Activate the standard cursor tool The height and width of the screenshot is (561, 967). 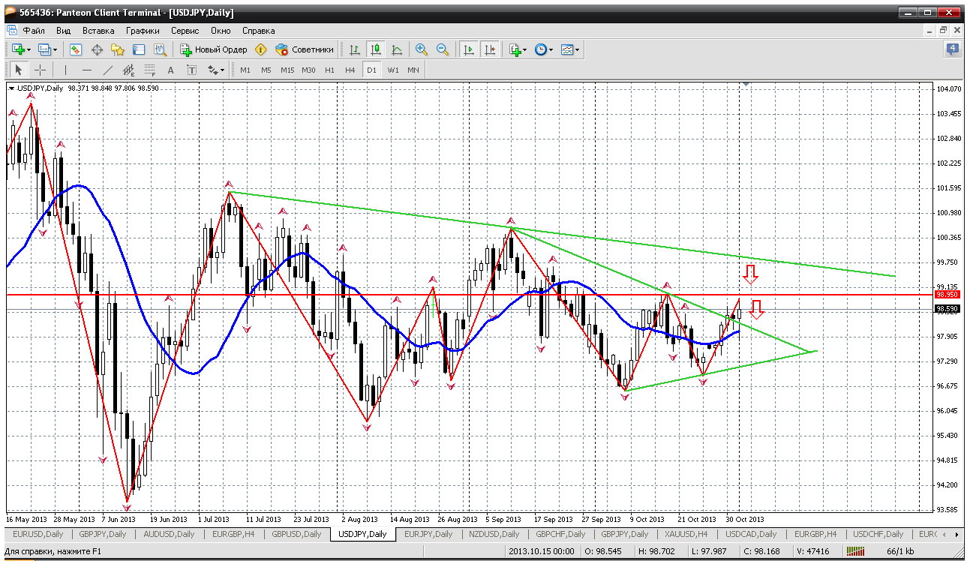tap(19, 70)
